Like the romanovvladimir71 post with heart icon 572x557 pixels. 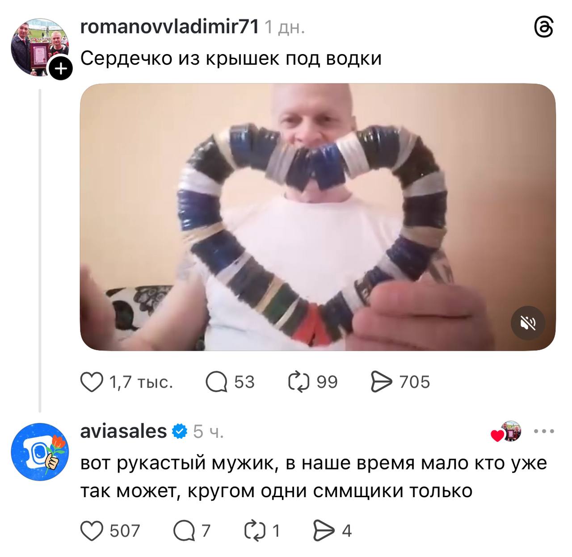[92, 382]
